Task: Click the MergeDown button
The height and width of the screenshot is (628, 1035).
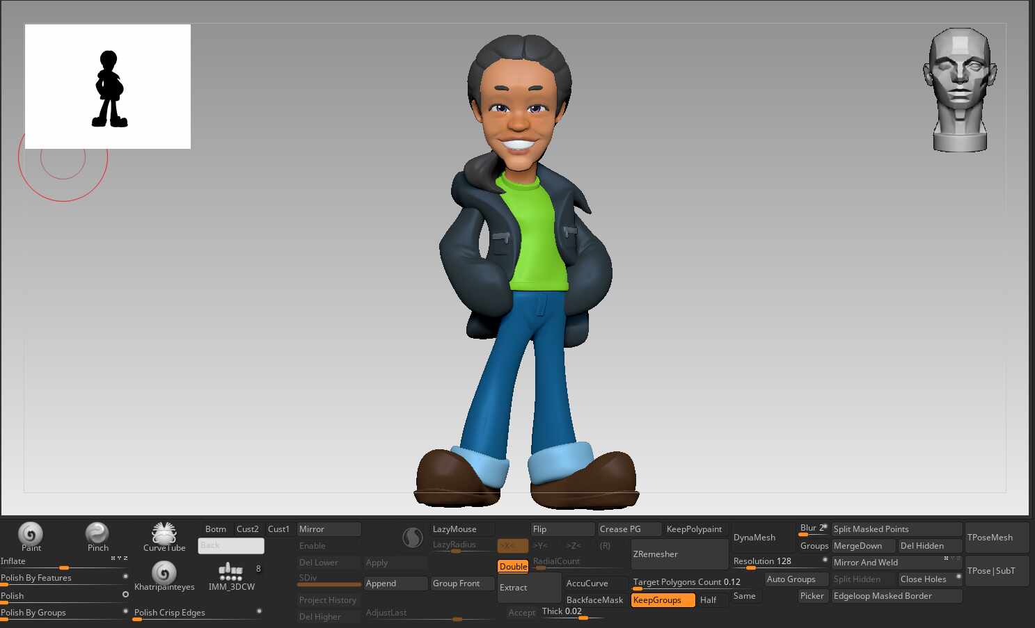Action: pos(863,546)
